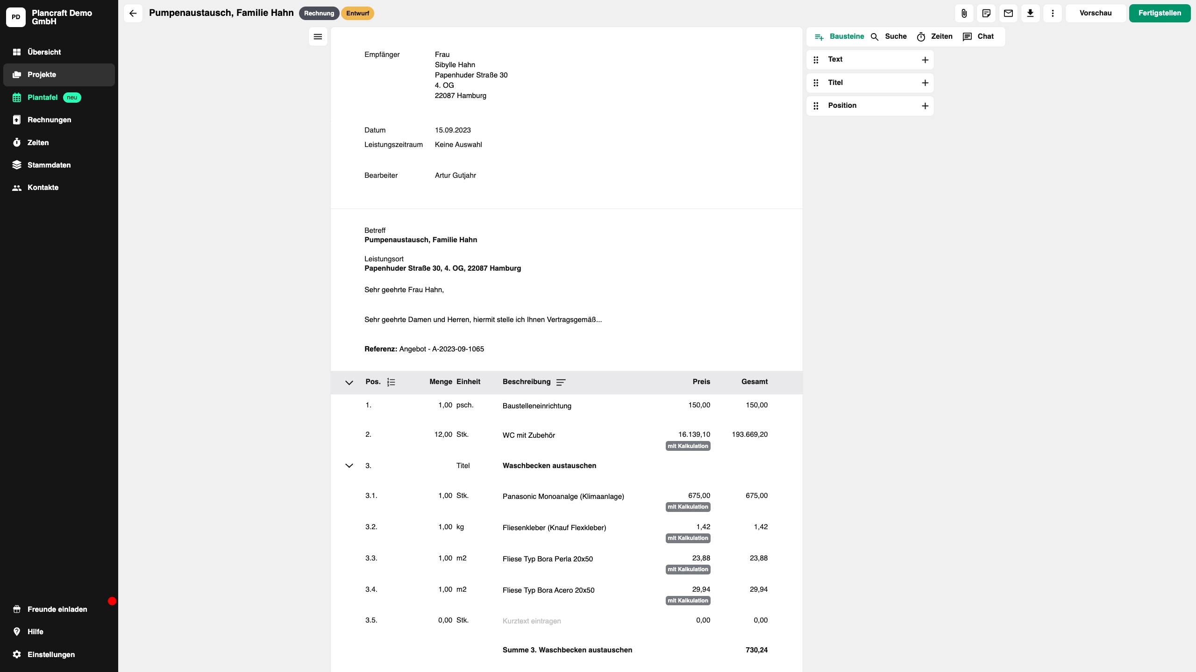The height and width of the screenshot is (672, 1196).
Task: Open attachments via the paperclip icon
Action: pyautogui.click(x=964, y=13)
